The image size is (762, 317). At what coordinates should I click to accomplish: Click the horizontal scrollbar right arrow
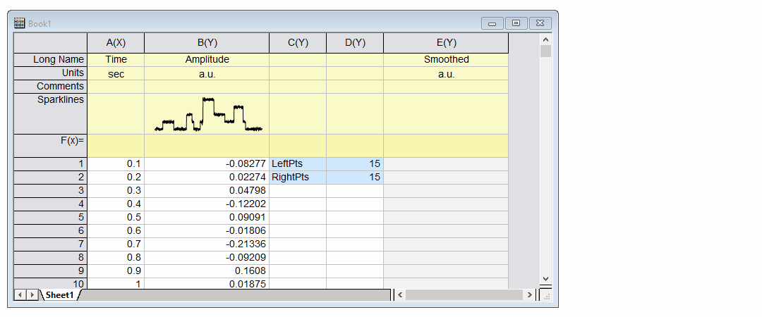[531, 295]
